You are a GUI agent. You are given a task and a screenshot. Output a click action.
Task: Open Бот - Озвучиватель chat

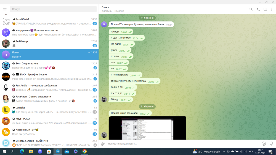tap(49, 66)
